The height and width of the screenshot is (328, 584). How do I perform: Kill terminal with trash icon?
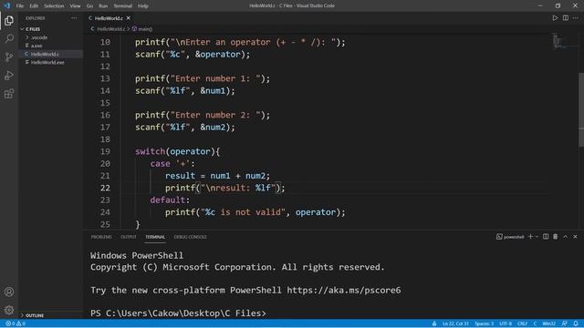(x=556, y=237)
